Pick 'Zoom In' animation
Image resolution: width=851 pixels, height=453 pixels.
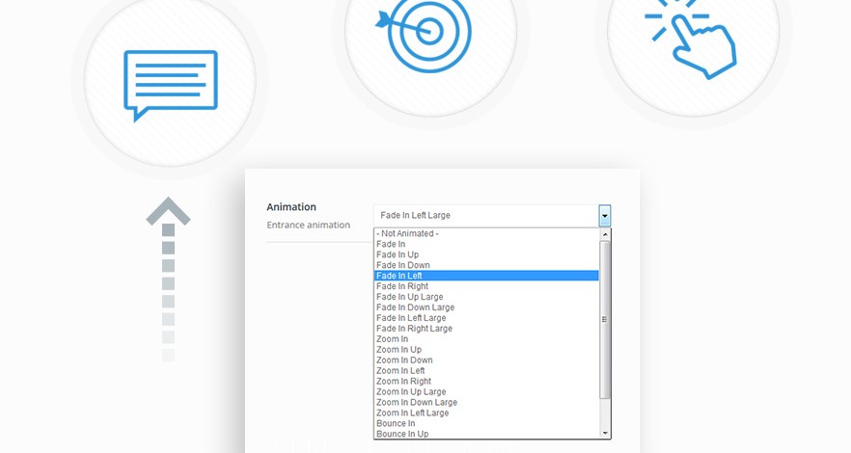(x=486, y=339)
